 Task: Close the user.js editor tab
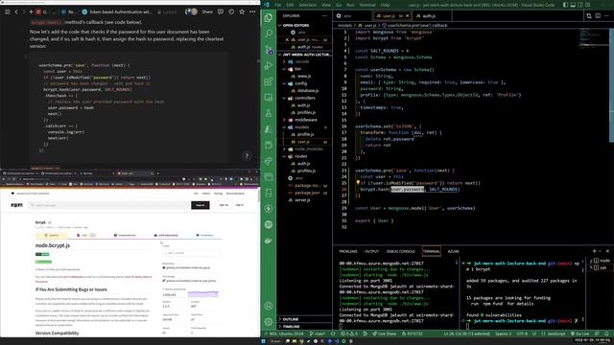407,16
